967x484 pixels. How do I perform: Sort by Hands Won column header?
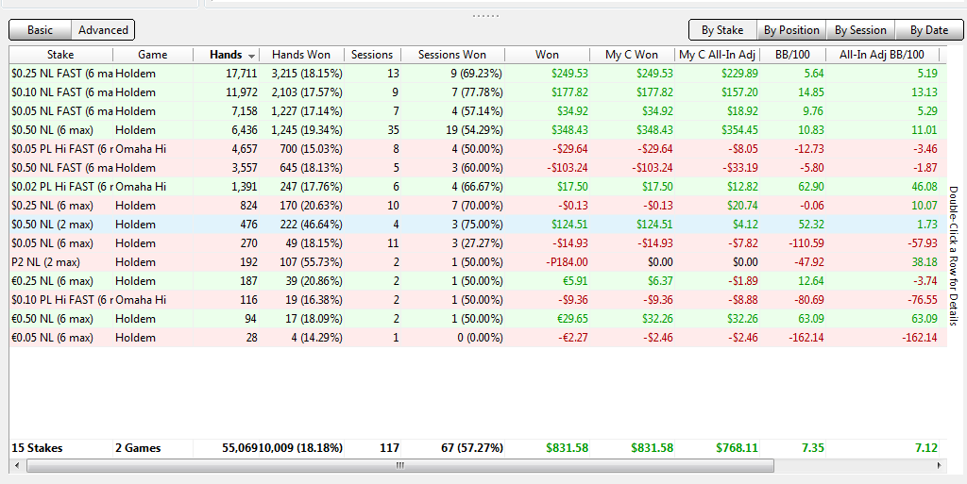301,54
